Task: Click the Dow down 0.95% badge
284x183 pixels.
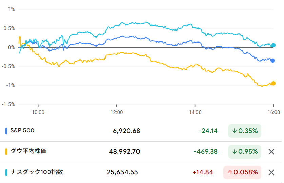Action: (244, 152)
